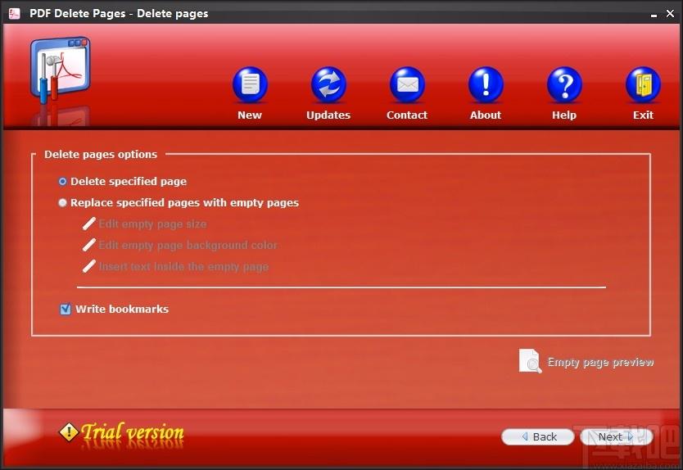Click the pencil icon beside Insert text inside the empty page
This screenshot has height=470, width=683.
coord(89,266)
